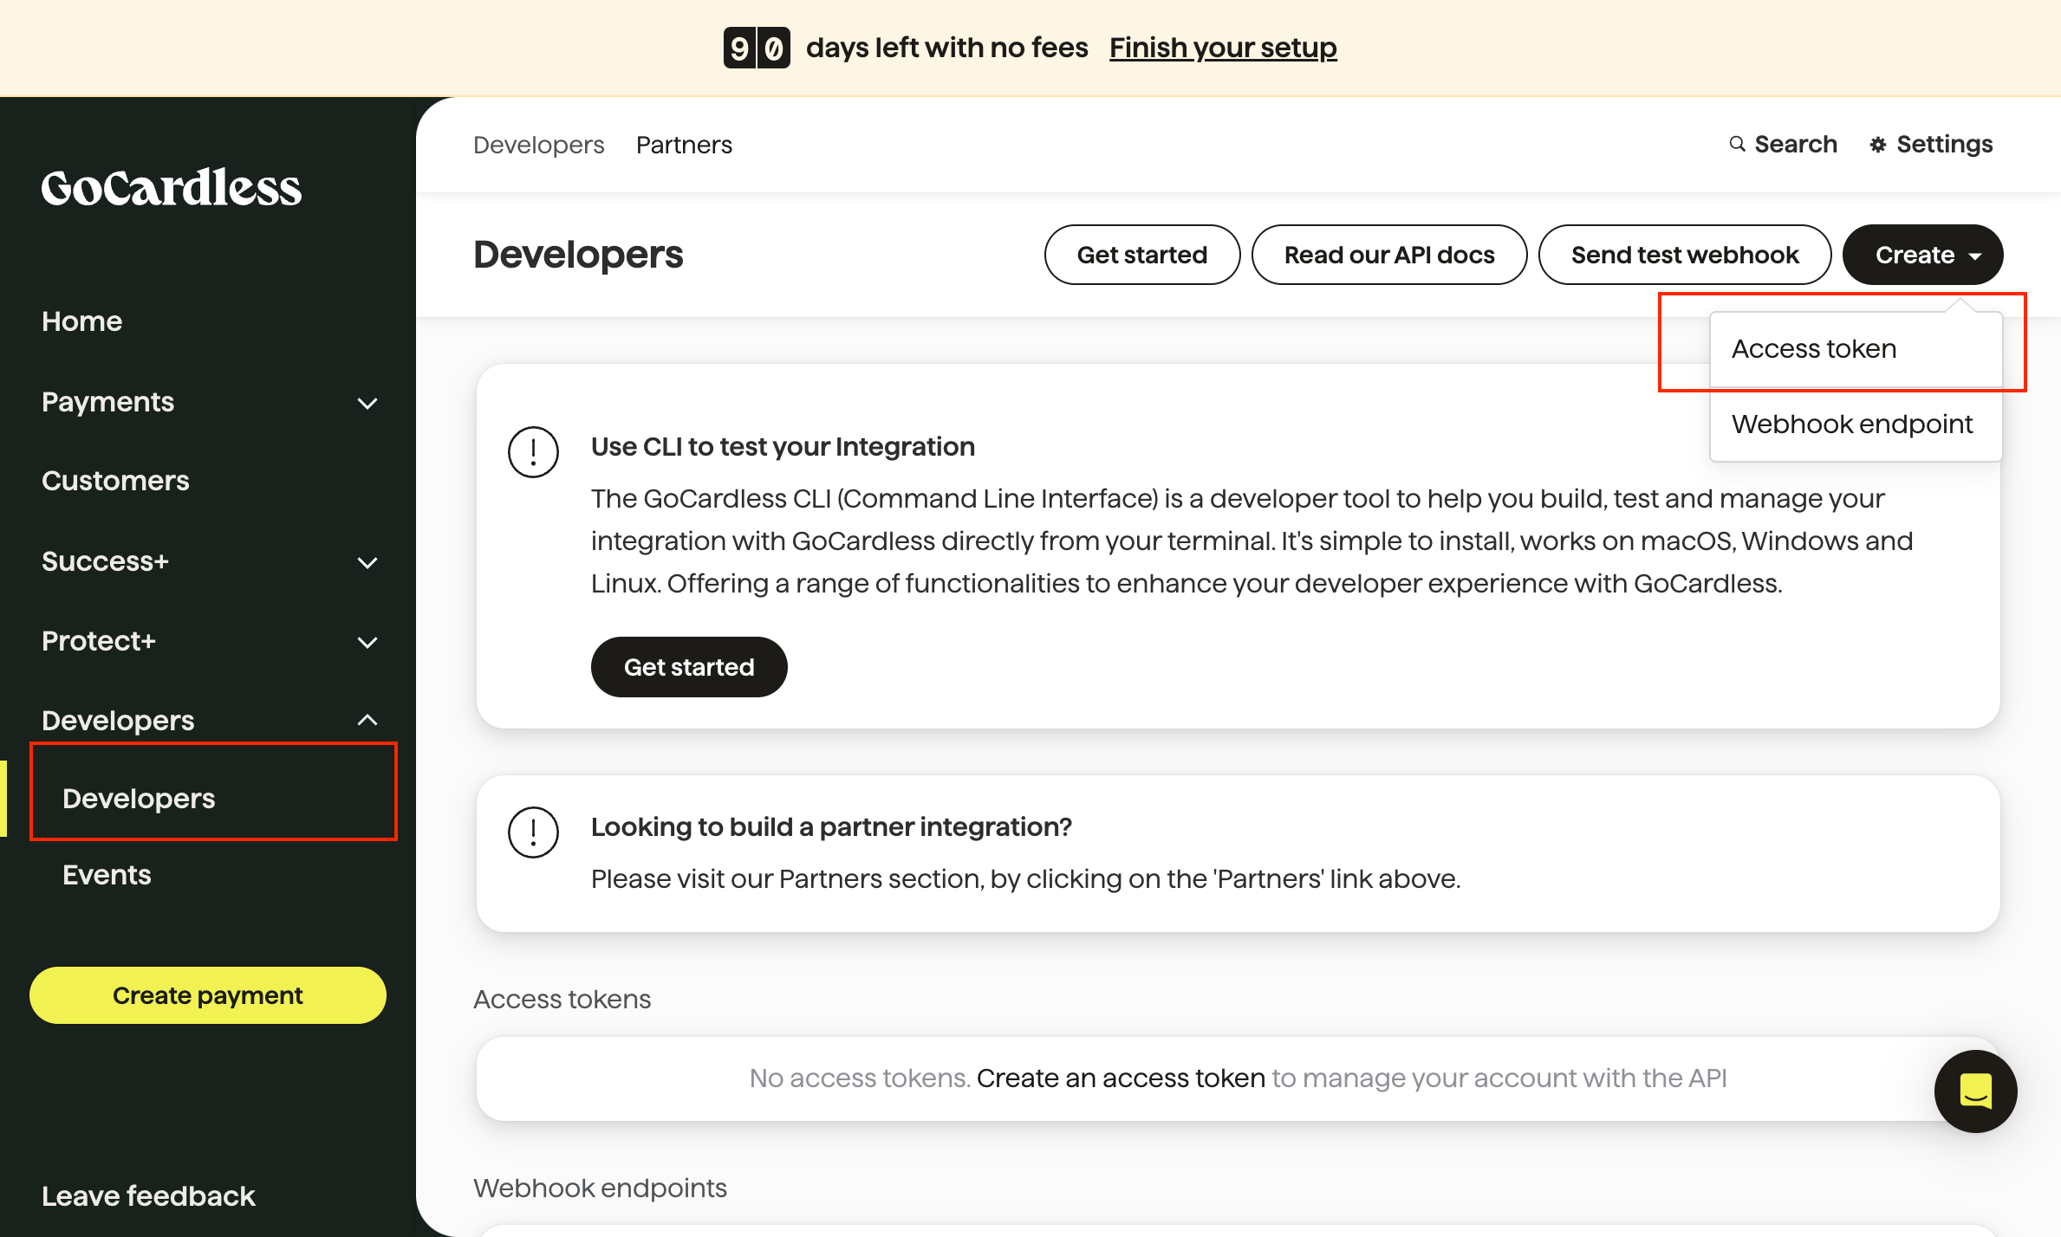This screenshot has width=2061, height=1237.
Task: Select Developers sub-item in sidebar
Action: pos(139,799)
